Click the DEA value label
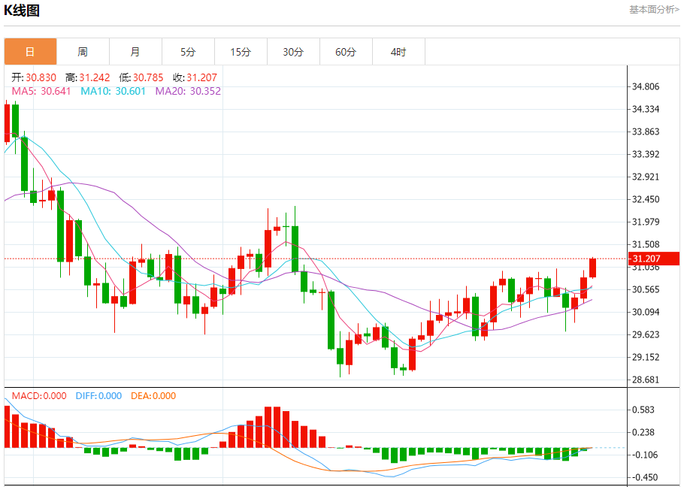 (153, 396)
